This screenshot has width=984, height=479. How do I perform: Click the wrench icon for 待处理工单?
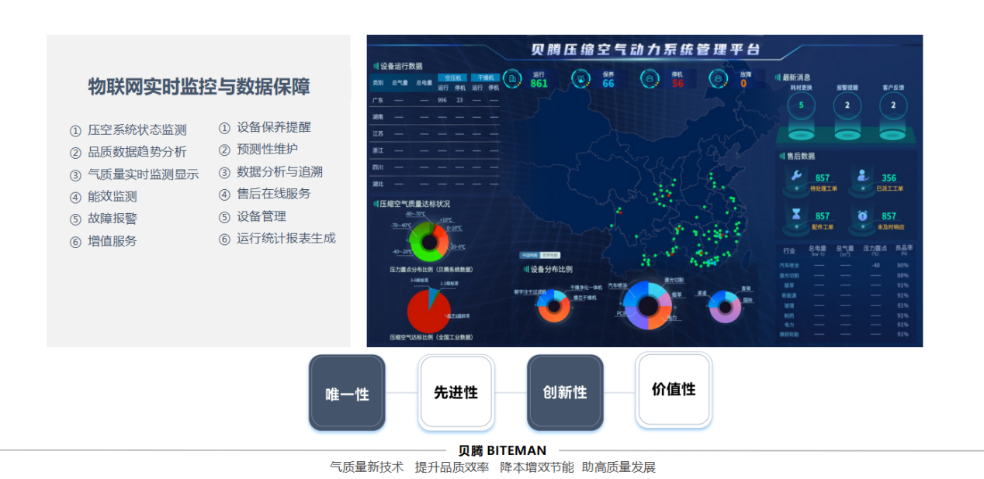[x=797, y=176]
